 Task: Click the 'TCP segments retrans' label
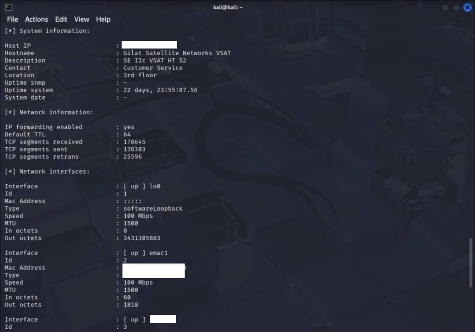[41, 157]
